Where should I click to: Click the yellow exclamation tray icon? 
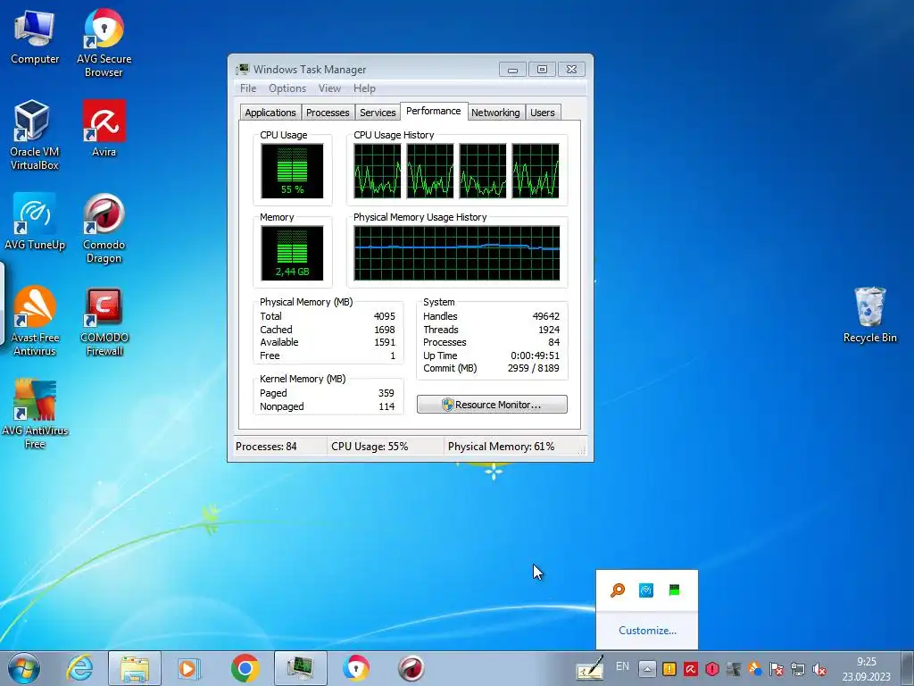(669, 669)
